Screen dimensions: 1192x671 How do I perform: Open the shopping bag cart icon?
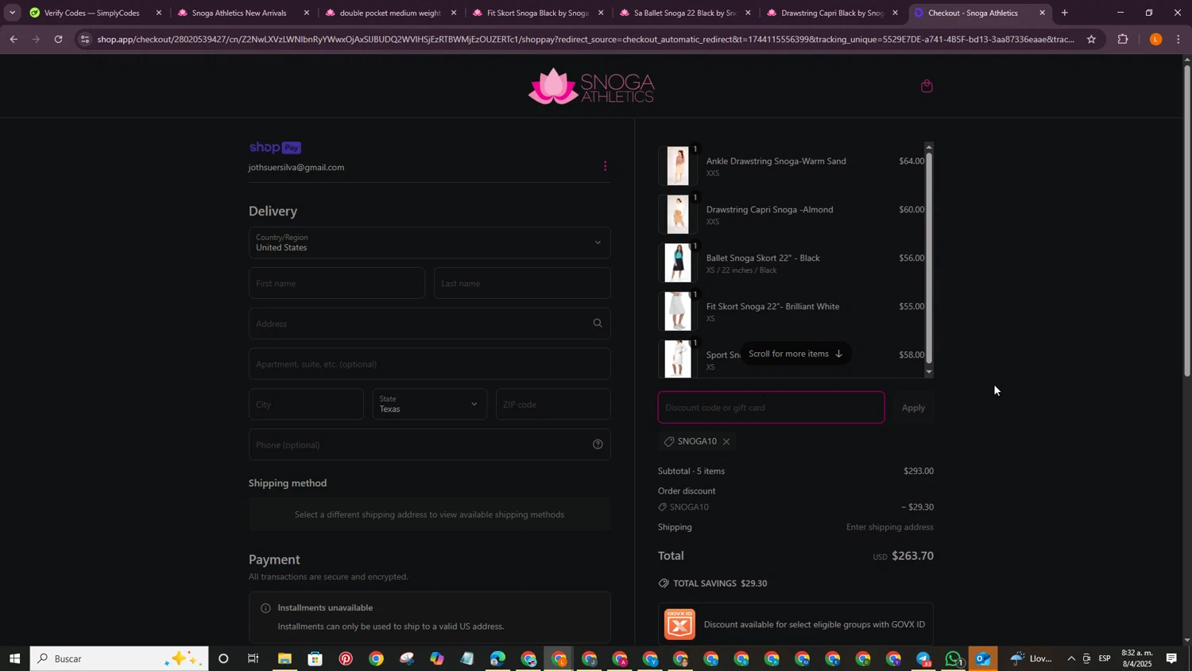[927, 86]
